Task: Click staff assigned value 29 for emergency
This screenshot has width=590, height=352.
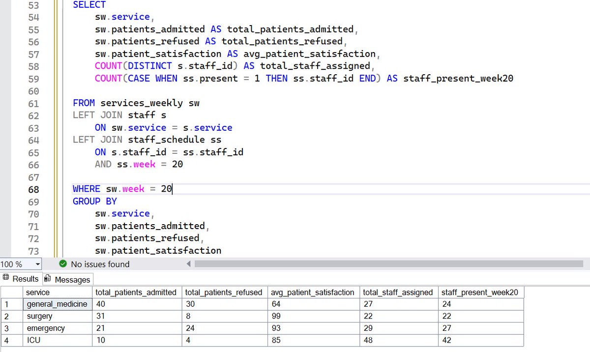Action: (399, 328)
